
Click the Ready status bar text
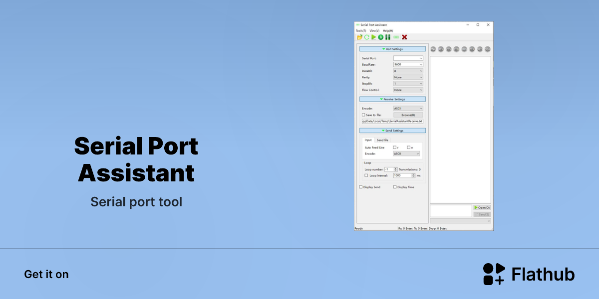coord(358,228)
